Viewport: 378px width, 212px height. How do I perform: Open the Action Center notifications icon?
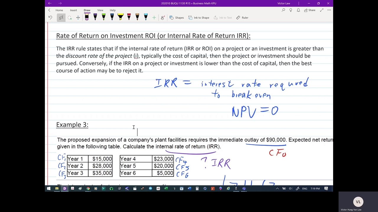(326, 188)
